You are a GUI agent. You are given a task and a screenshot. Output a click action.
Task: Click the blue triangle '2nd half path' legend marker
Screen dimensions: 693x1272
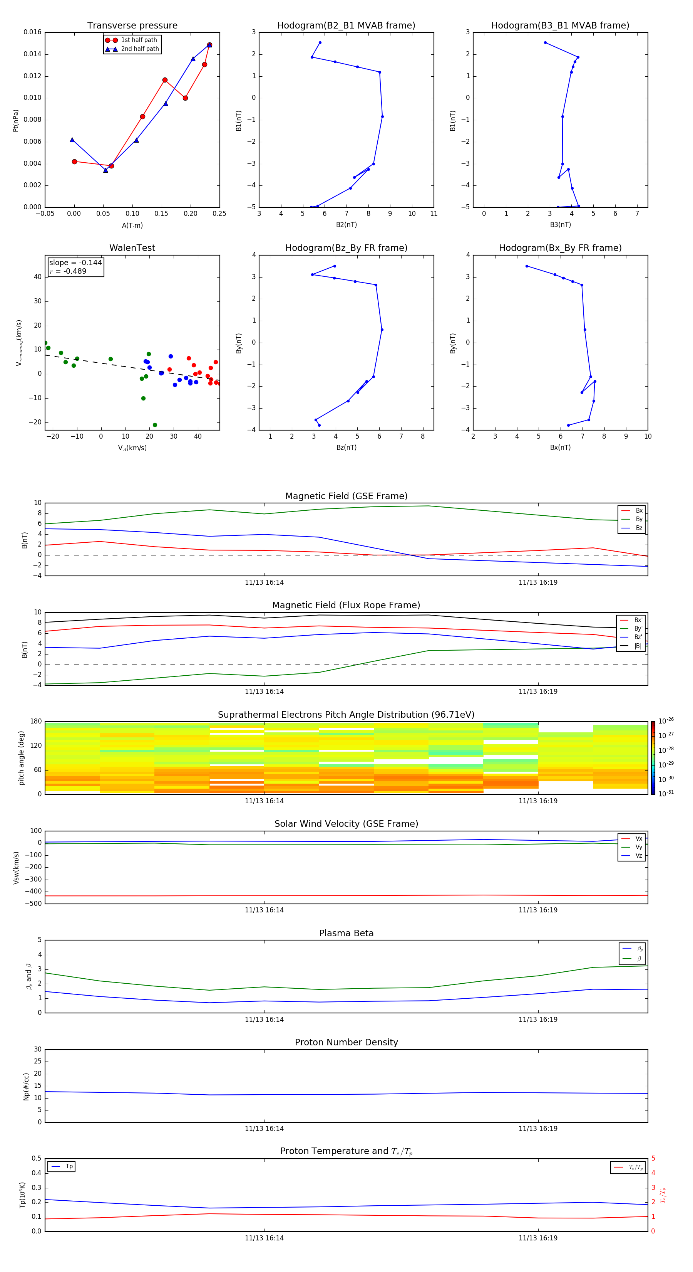coord(111,49)
